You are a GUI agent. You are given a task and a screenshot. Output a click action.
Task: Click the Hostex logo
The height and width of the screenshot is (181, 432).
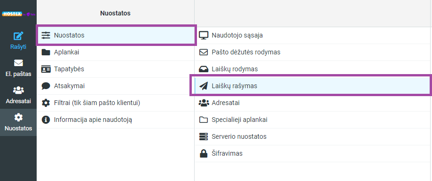pos(18,14)
